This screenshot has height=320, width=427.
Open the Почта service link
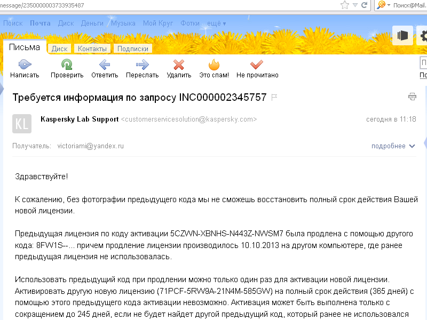41,23
